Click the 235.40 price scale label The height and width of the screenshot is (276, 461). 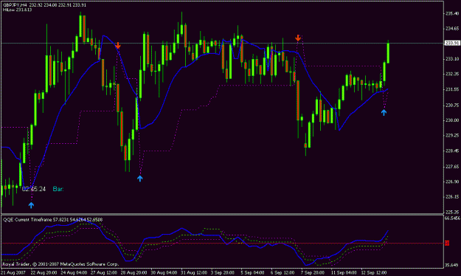[x=452, y=13]
